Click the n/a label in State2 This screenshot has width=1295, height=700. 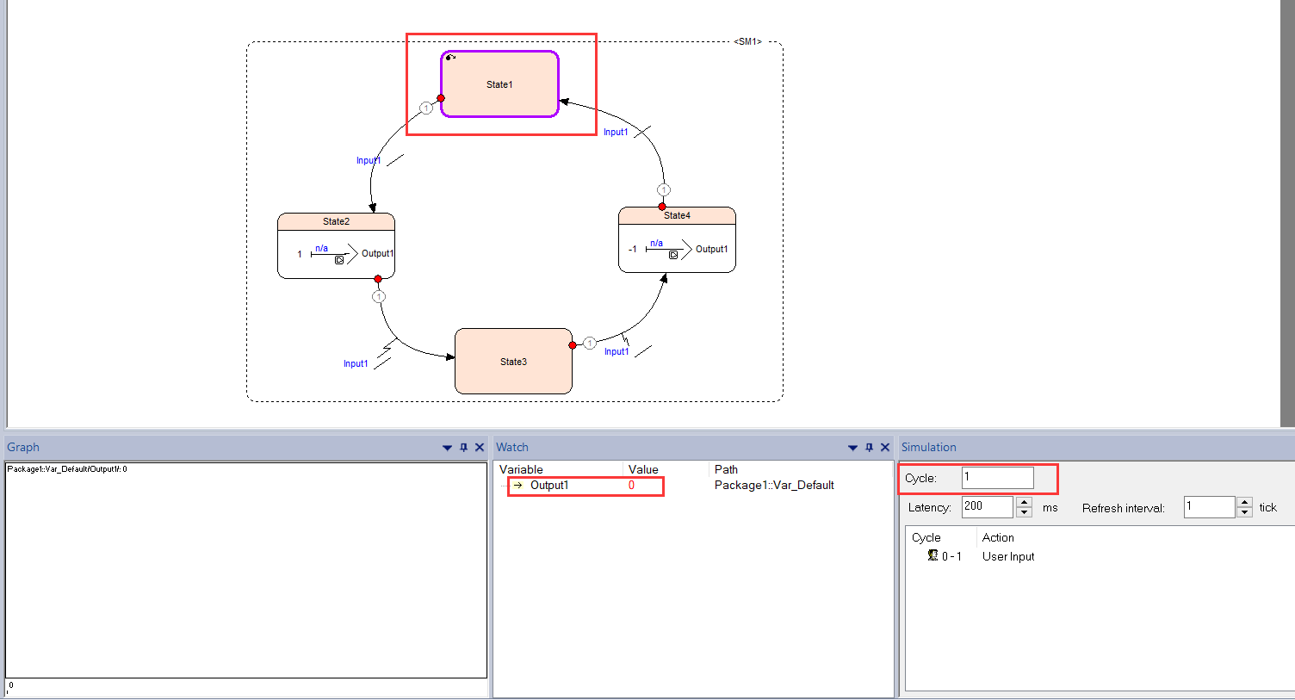pyautogui.click(x=321, y=248)
